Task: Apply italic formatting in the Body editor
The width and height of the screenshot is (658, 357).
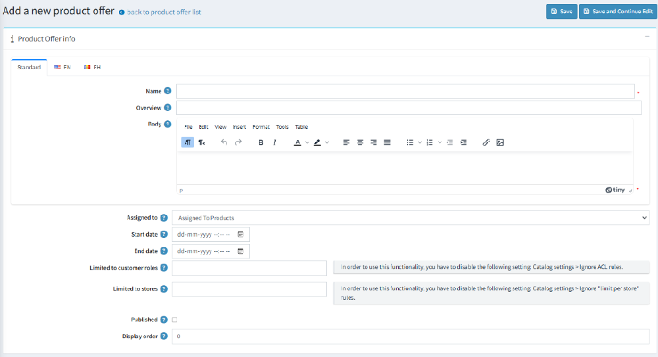Action: 274,142
